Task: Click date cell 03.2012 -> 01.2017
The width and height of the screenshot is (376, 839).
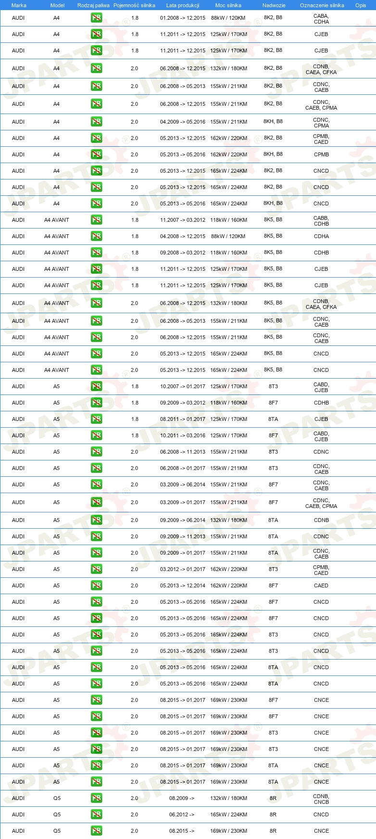Action: pos(183,569)
